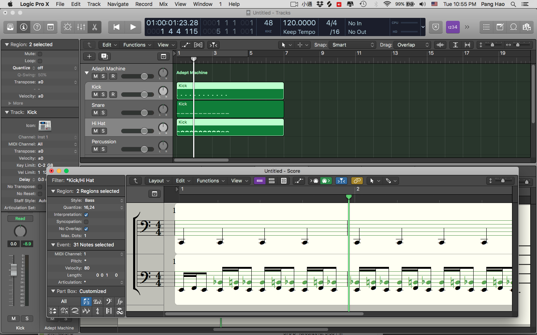This screenshot has height=335, width=537.
Task: Adjust the Percussion track volume slider
Action: (144, 149)
